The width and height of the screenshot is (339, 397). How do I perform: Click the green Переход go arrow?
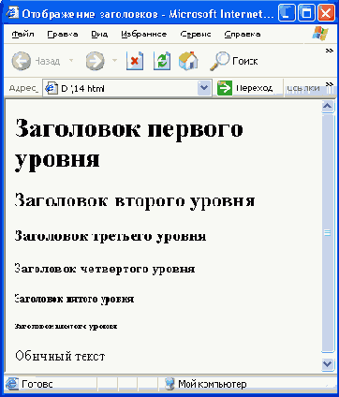[x=225, y=88]
